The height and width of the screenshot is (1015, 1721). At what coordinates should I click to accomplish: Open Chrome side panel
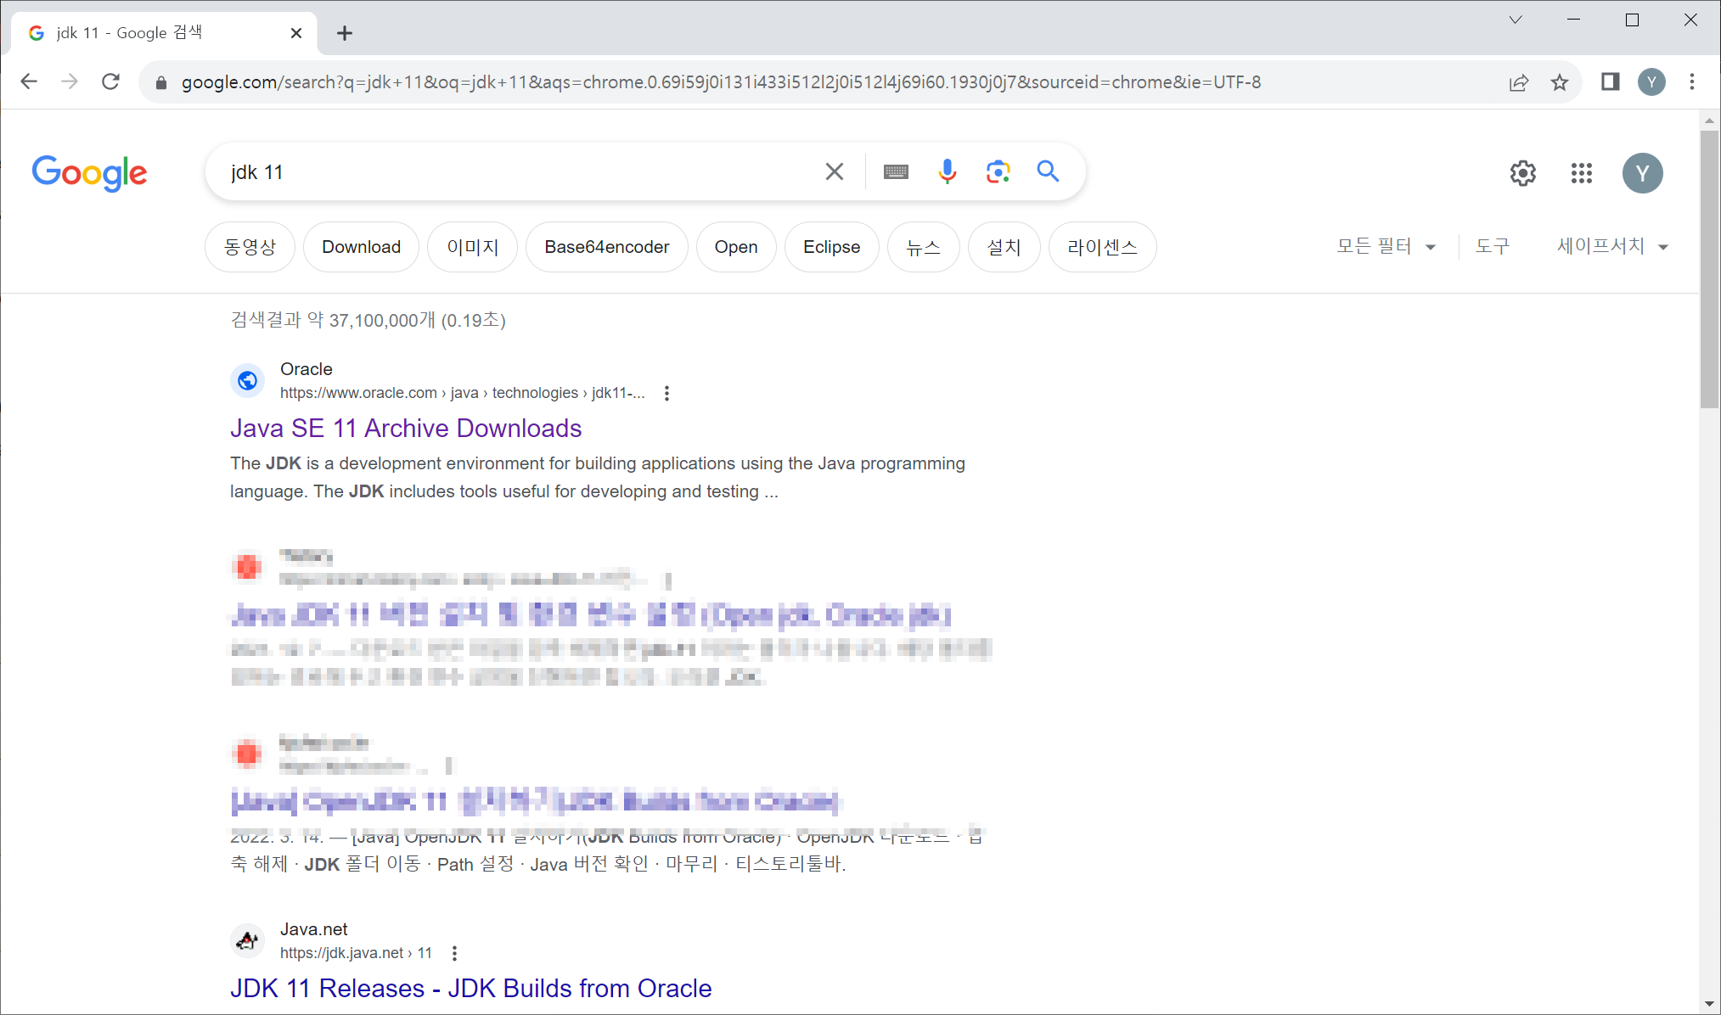pos(1610,82)
